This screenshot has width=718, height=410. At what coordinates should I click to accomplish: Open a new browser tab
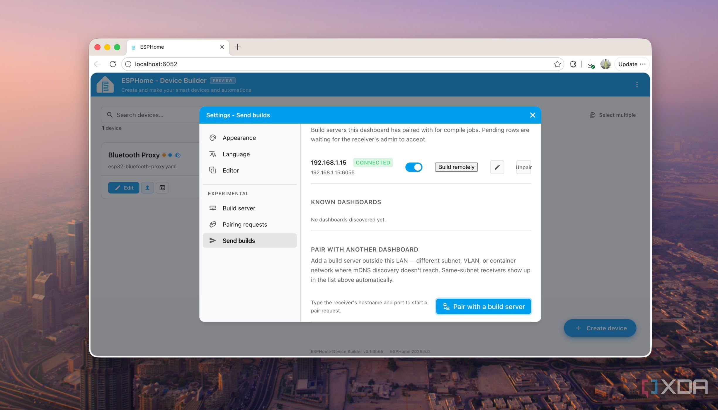(238, 47)
